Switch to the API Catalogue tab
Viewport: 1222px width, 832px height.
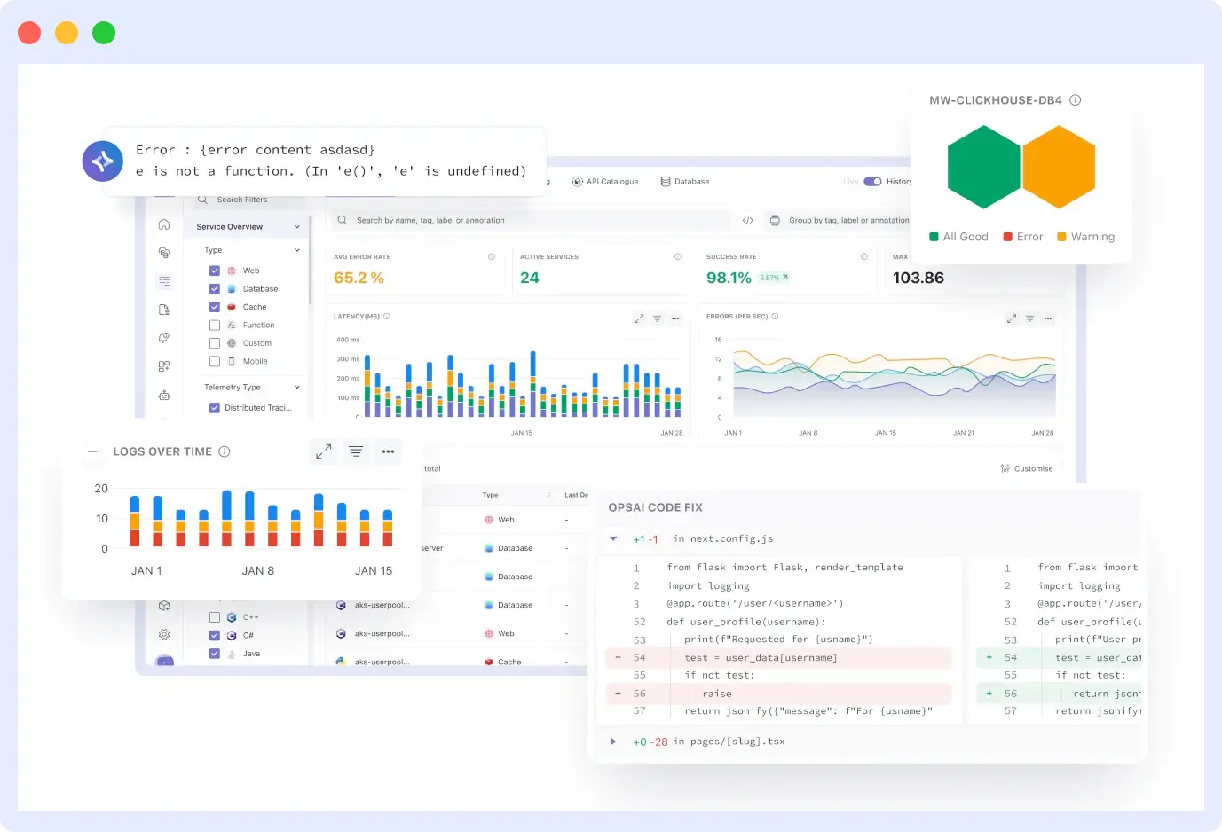click(x=612, y=182)
